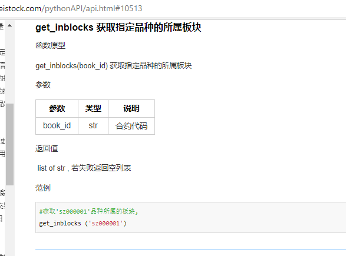The width and height of the screenshot is (346, 256).
Task: Click the '范例' label
Action: pos(43,188)
